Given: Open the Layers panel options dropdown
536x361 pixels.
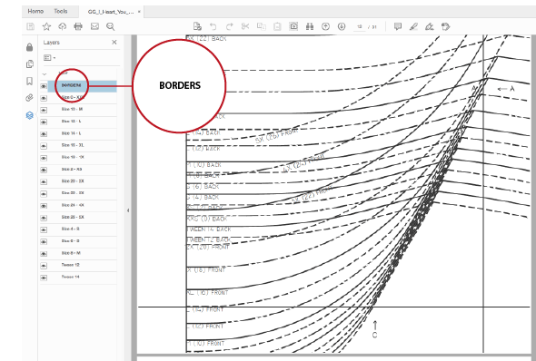Looking at the screenshot, I should coord(50,58).
